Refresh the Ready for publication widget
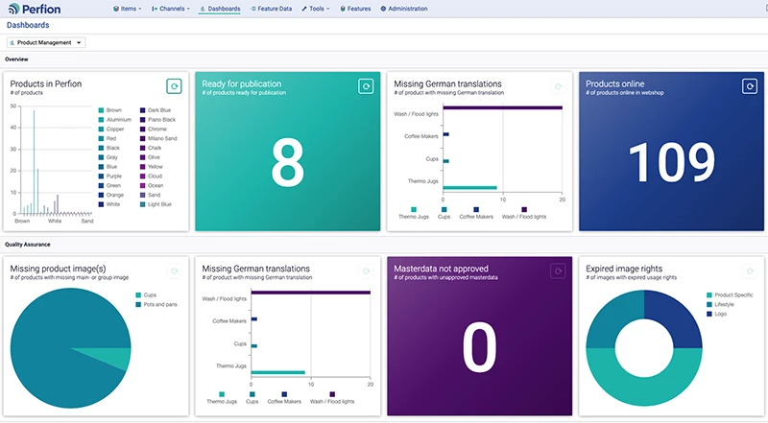Image resolution: width=768 pixels, height=423 pixels. (366, 86)
